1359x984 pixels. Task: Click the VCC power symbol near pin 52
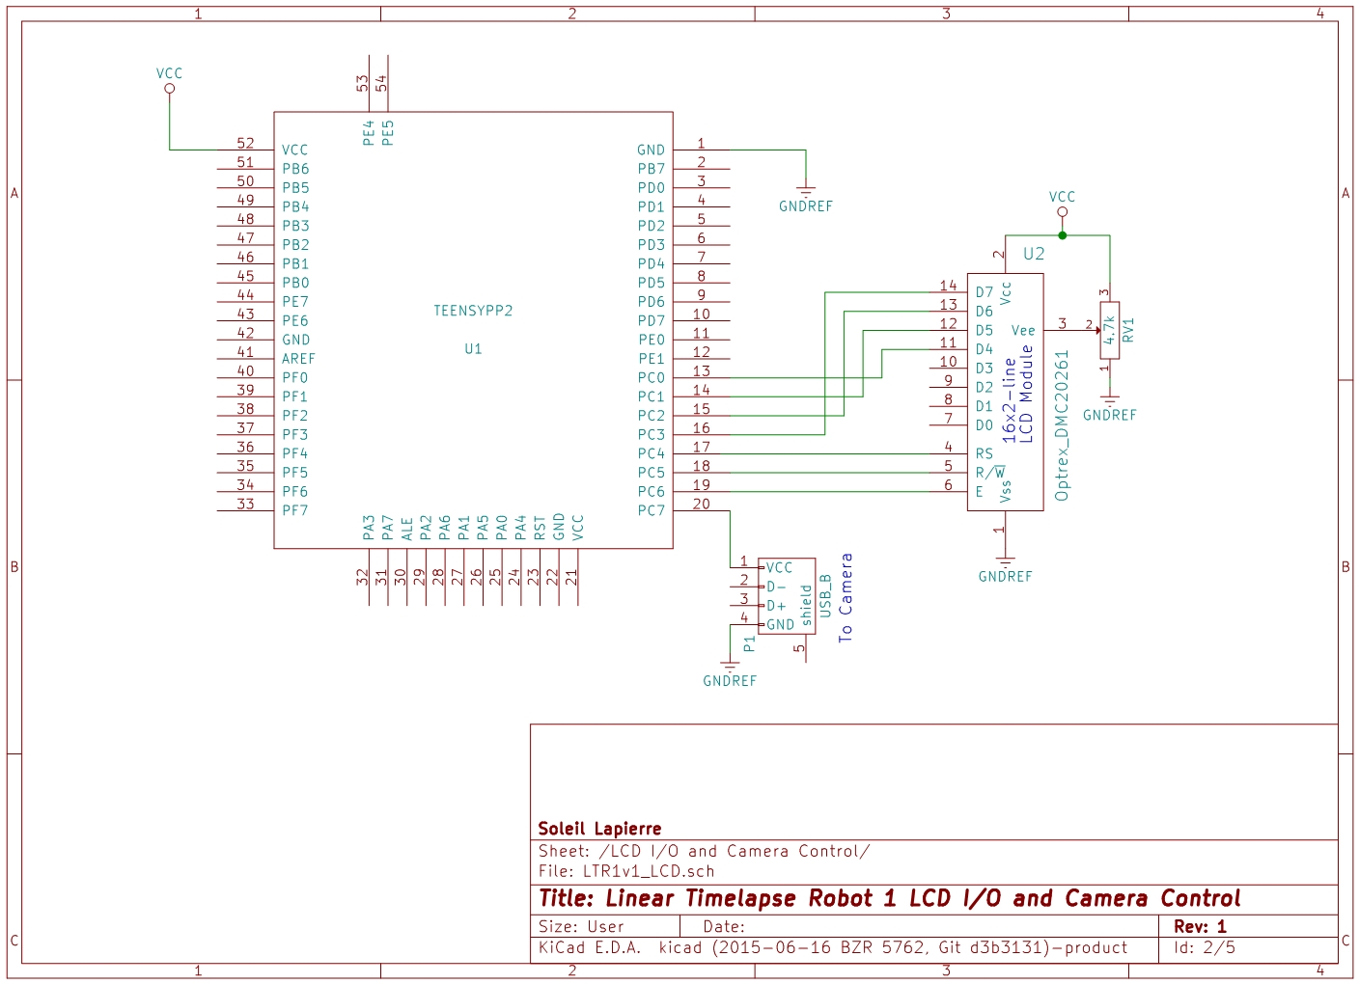pyautogui.click(x=169, y=87)
